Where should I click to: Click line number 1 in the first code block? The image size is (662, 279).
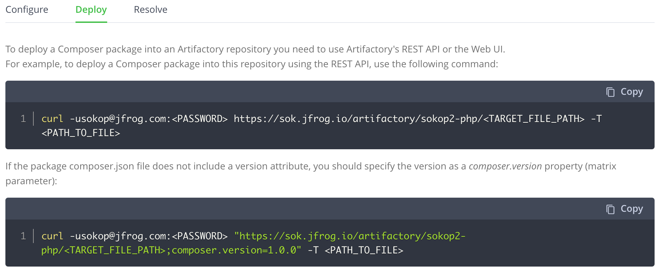tap(23, 119)
